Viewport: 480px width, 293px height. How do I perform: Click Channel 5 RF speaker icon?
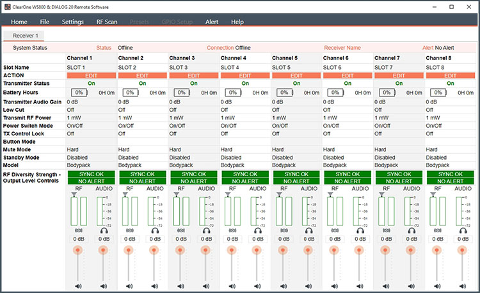283,287
